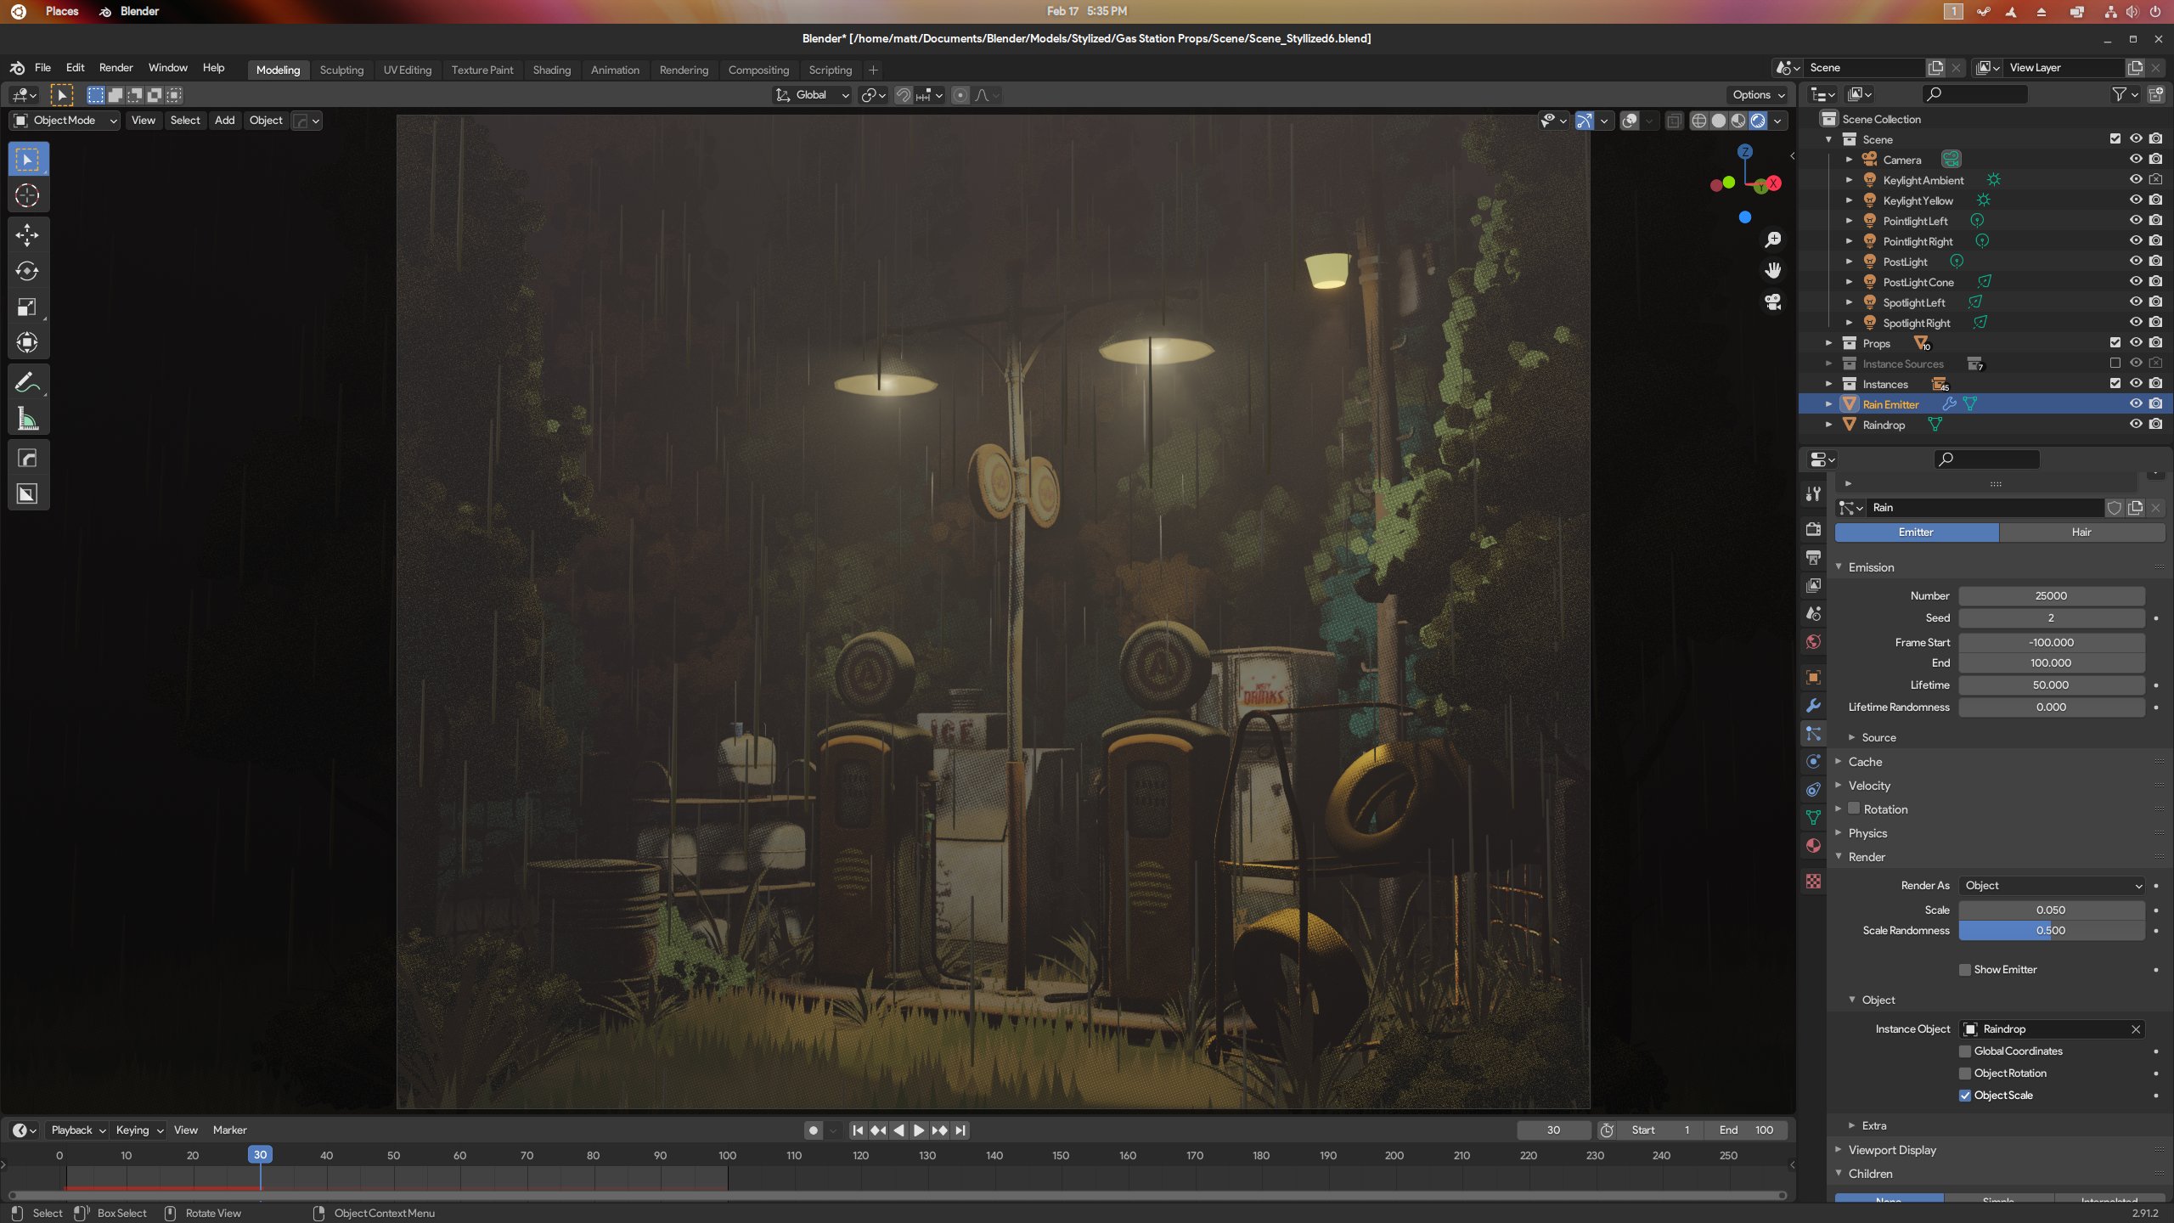Image resolution: width=2174 pixels, height=1223 pixels.
Task: Select the Measure tool
Action: pyautogui.click(x=27, y=419)
